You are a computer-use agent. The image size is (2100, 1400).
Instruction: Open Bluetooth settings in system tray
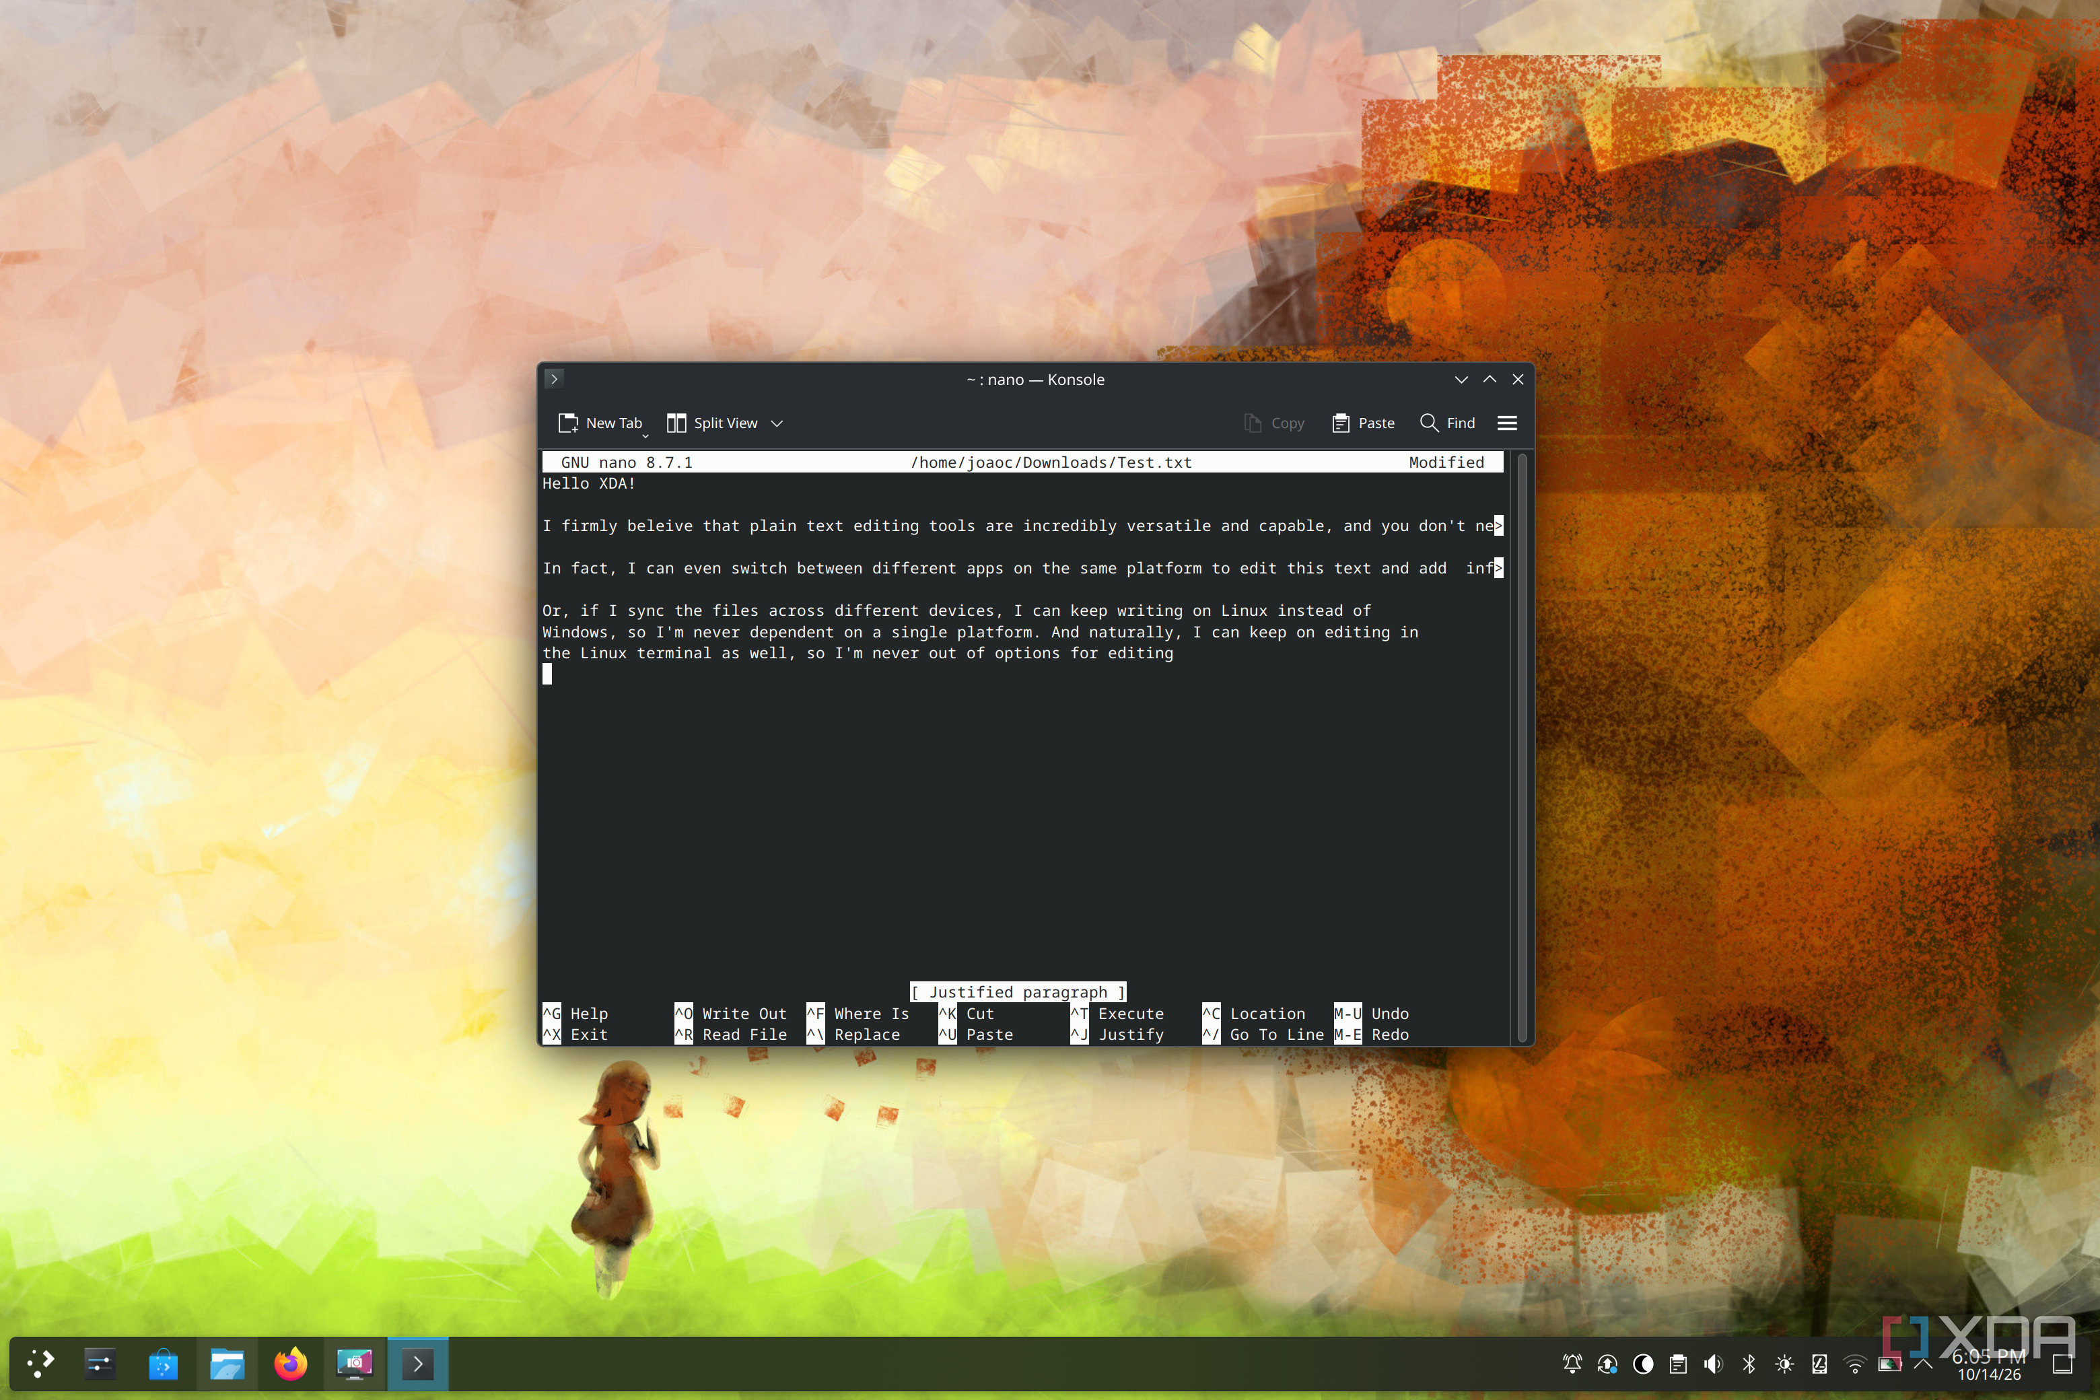tap(1749, 1364)
